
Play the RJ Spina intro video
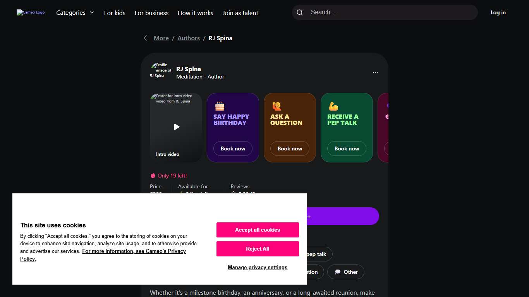(x=176, y=127)
